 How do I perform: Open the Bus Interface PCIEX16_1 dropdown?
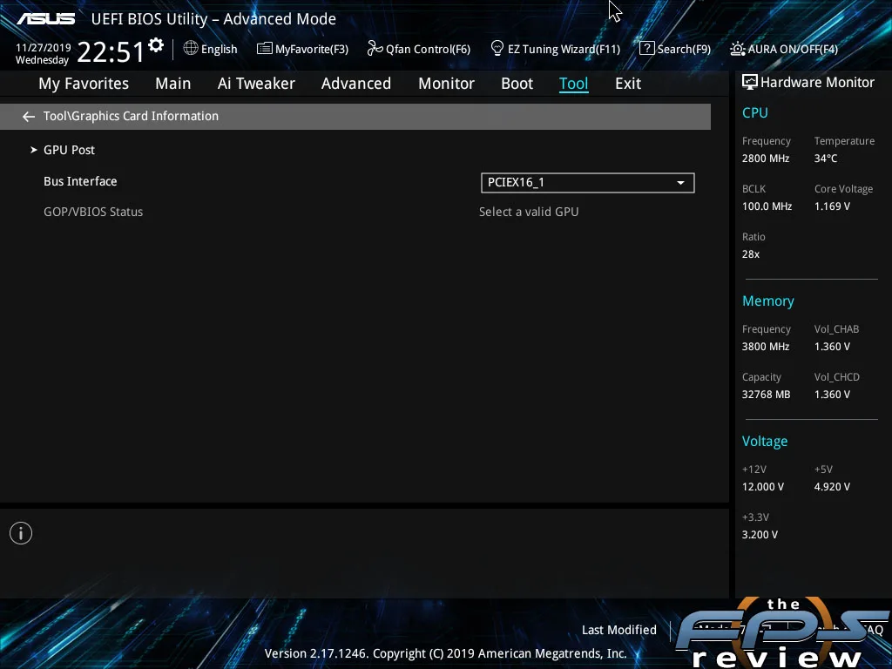click(x=588, y=183)
